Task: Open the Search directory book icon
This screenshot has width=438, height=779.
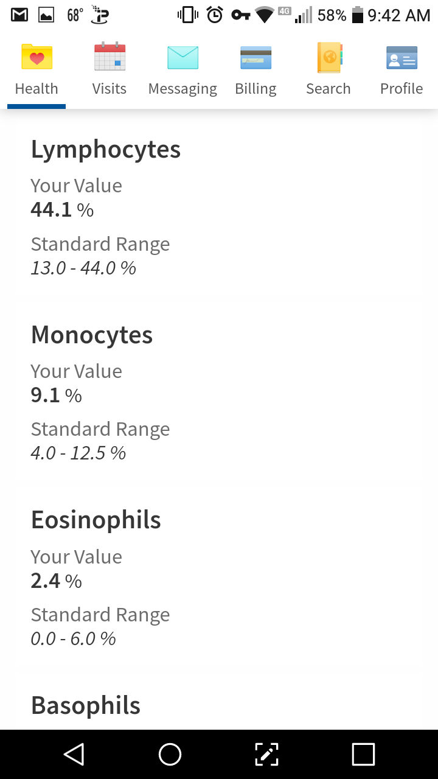Action: 328,57
